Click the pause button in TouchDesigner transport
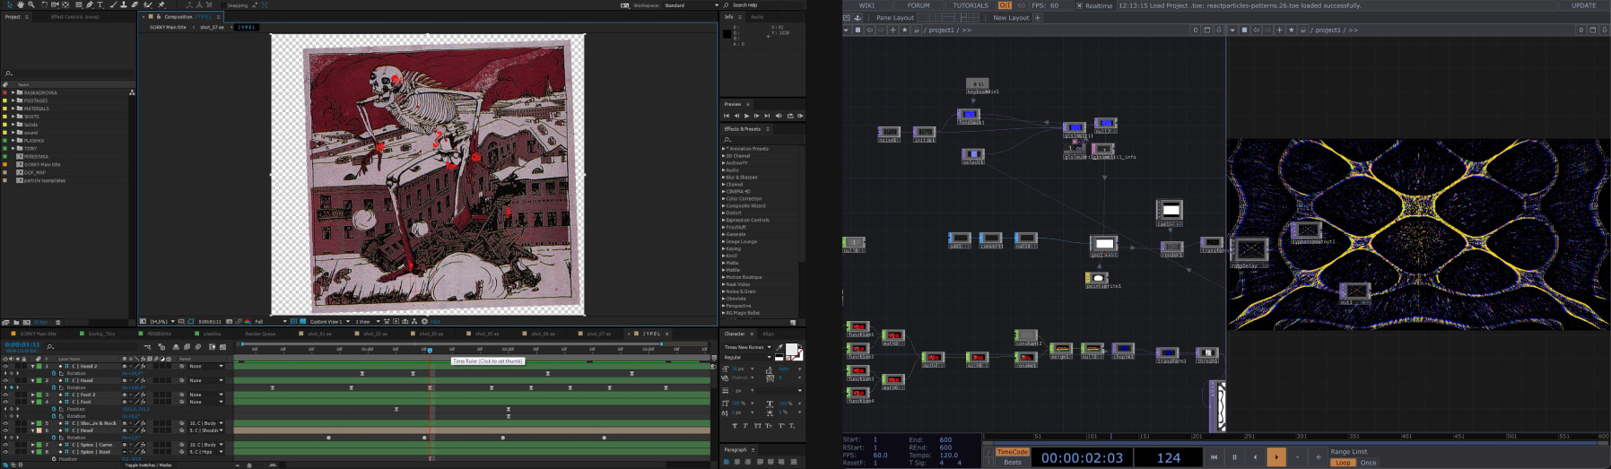Image resolution: width=1611 pixels, height=469 pixels. click(x=1234, y=457)
